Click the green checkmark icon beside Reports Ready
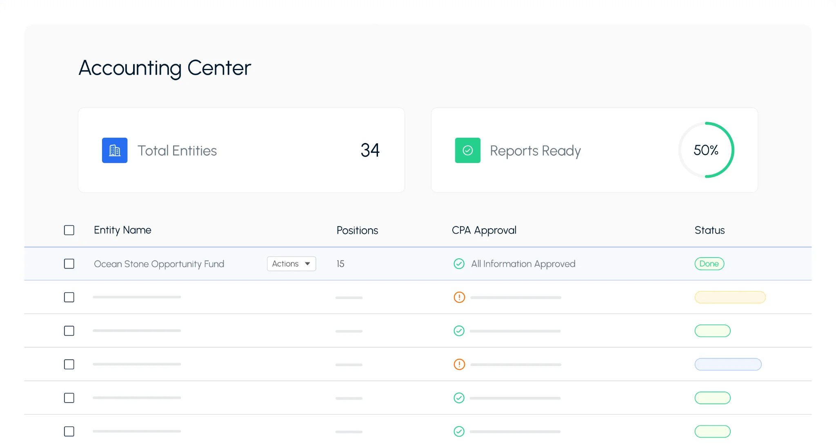This screenshot has height=447, width=836. (468, 150)
